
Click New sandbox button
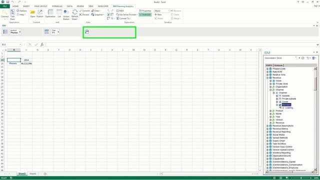coord(158,14)
